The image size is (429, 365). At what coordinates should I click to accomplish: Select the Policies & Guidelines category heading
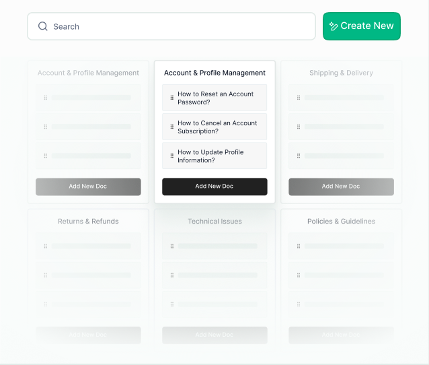coord(341,221)
